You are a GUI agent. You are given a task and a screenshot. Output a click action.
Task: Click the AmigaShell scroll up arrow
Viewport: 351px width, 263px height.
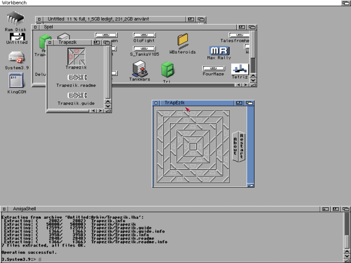coord(347,252)
